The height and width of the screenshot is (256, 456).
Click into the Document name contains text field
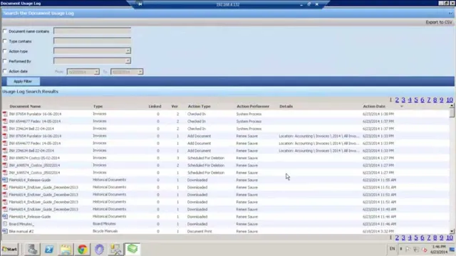click(92, 31)
